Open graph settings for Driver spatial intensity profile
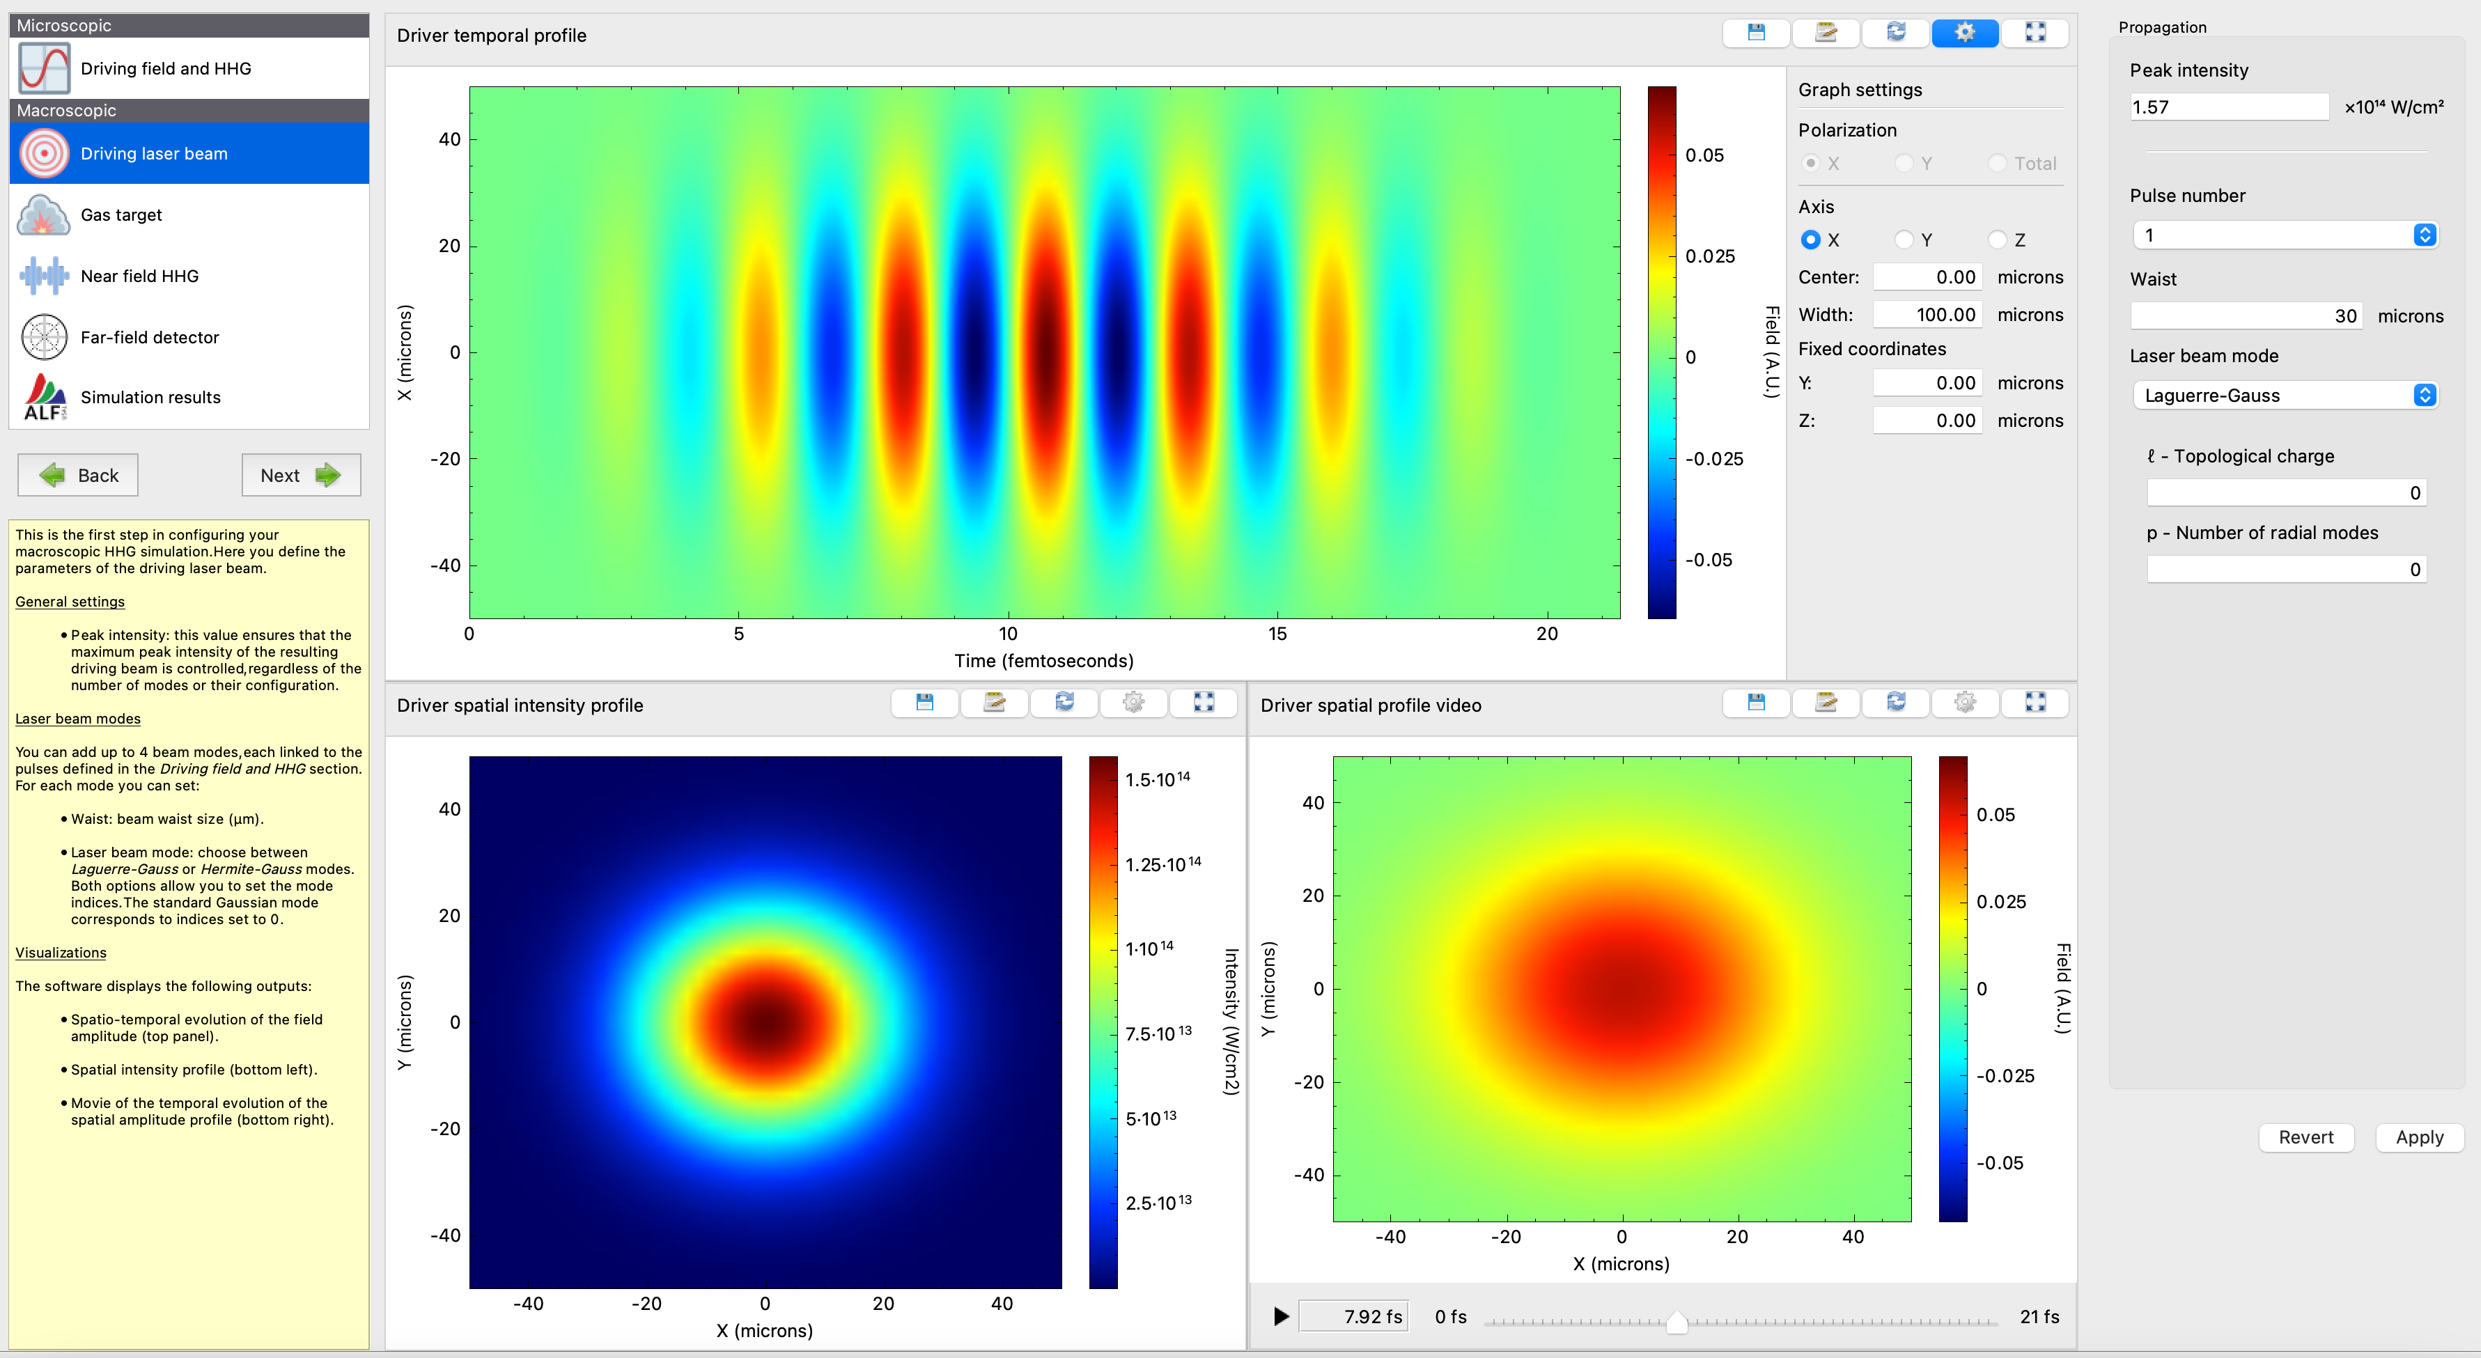The height and width of the screenshot is (1358, 2481). [1134, 703]
